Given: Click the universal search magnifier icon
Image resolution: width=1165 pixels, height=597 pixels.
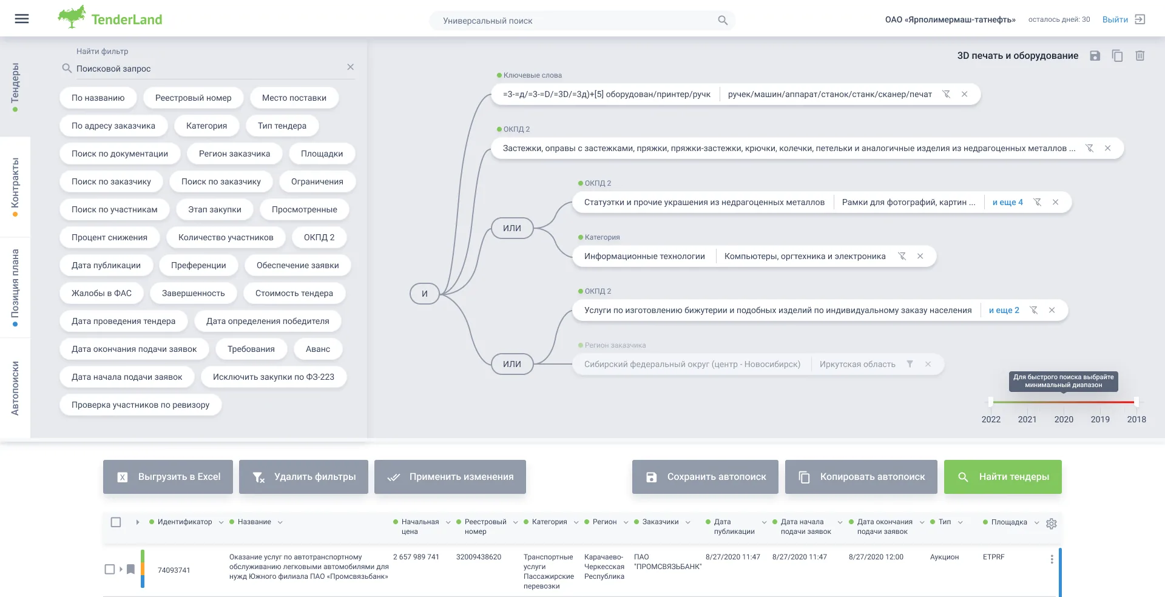Looking at the screenshot, I should point(723,20).
